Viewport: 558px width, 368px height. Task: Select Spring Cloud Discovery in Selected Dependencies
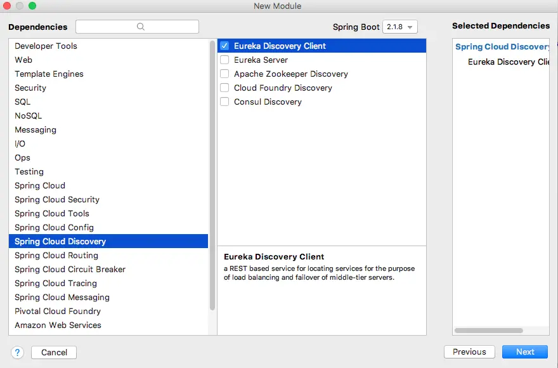pyautogui.click(x=502, y=47)
